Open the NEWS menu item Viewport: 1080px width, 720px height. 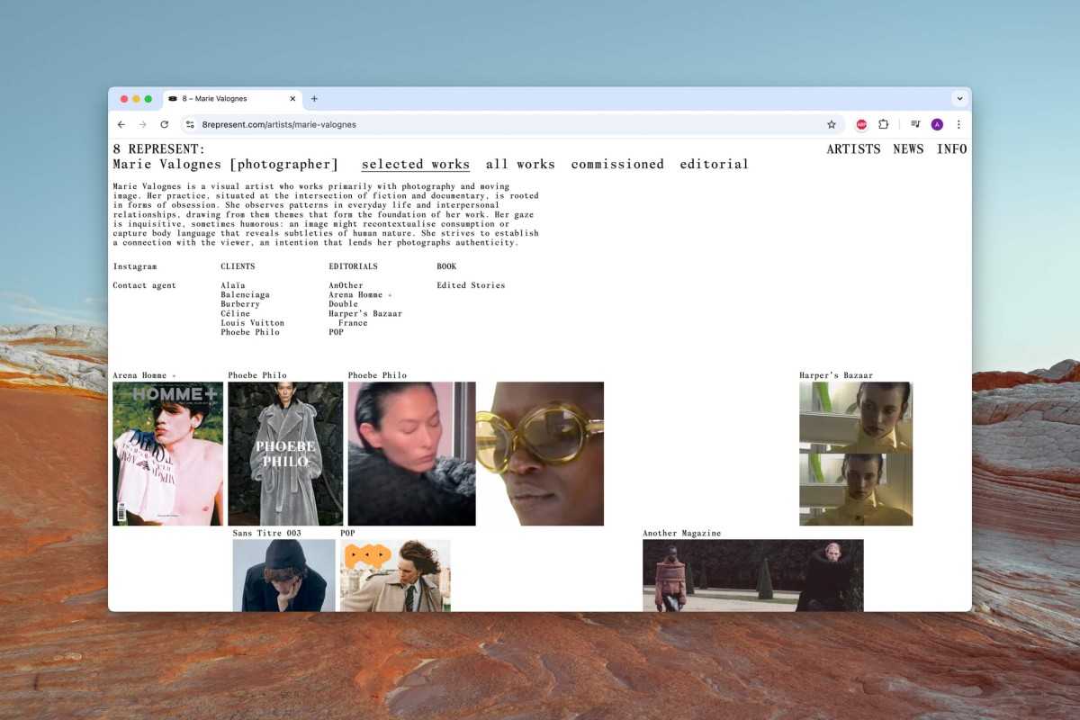[x=908, y=149]
